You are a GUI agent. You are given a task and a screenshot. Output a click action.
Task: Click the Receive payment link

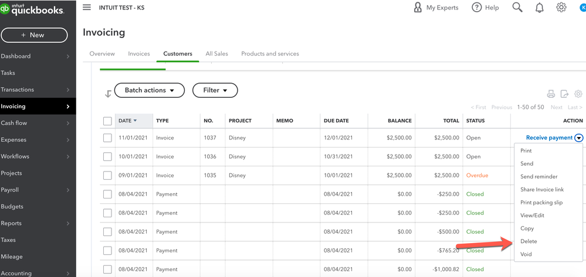(x=549, y=138)
